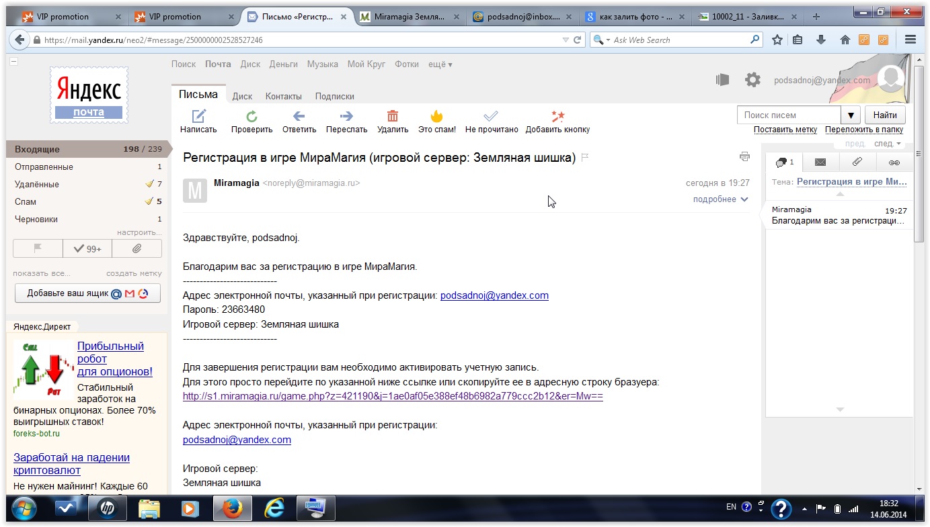Reload the page in address bar

point(577,40)
